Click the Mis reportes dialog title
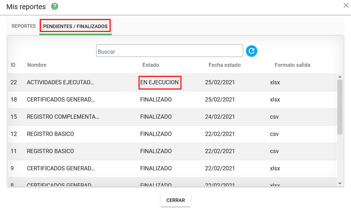This screenshot has height=210, width=351. tap(26, 7)
